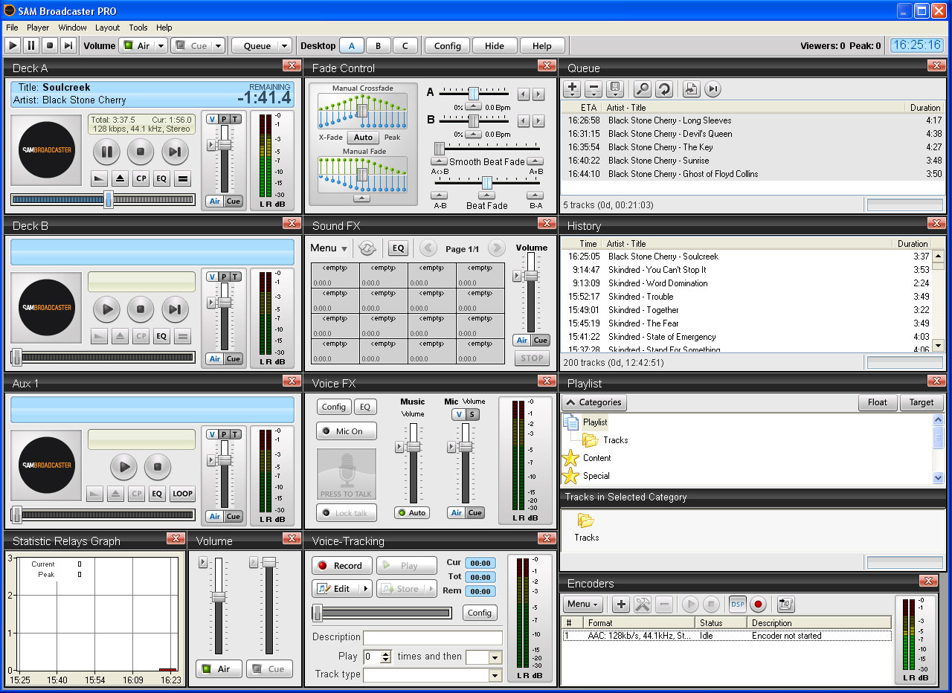Image resolution: width=952 pixels, height=693 pixels.
Task: Click the add tracks icon in Queue
Action: click(x=572, y=89)
